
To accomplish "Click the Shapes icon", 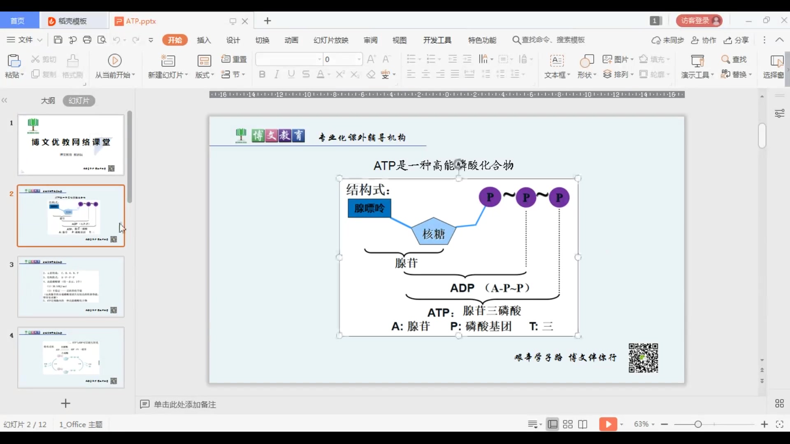I will pyautogui.click(x=587, y=61).
